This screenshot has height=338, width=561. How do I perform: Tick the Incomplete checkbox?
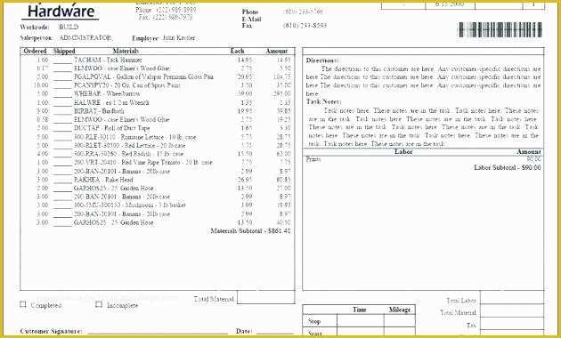coord(99,304)
